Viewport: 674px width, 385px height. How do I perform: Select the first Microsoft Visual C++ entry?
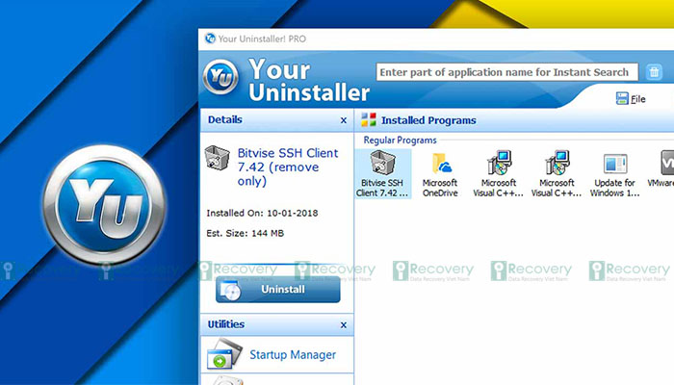pyautogui.click(x=499, y=174)
